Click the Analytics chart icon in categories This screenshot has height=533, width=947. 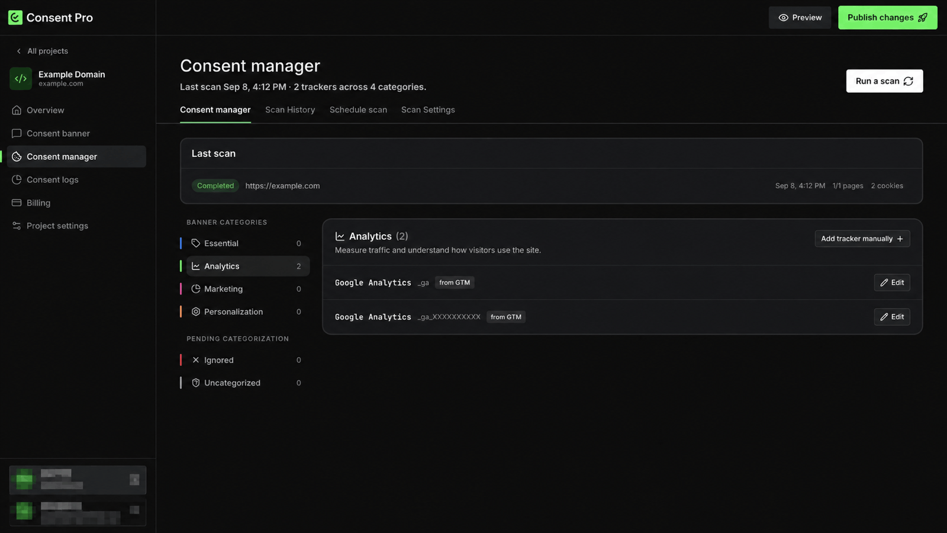pos(196,266)
